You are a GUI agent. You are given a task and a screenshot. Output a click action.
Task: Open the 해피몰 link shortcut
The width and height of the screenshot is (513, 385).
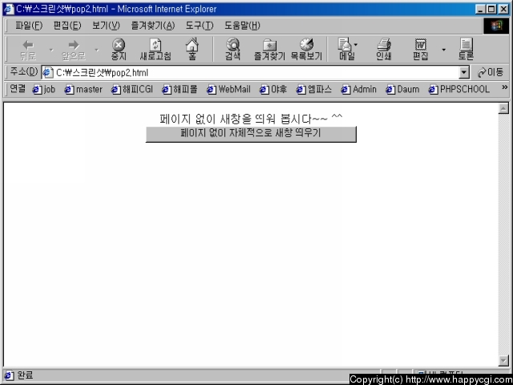point(180,89)
